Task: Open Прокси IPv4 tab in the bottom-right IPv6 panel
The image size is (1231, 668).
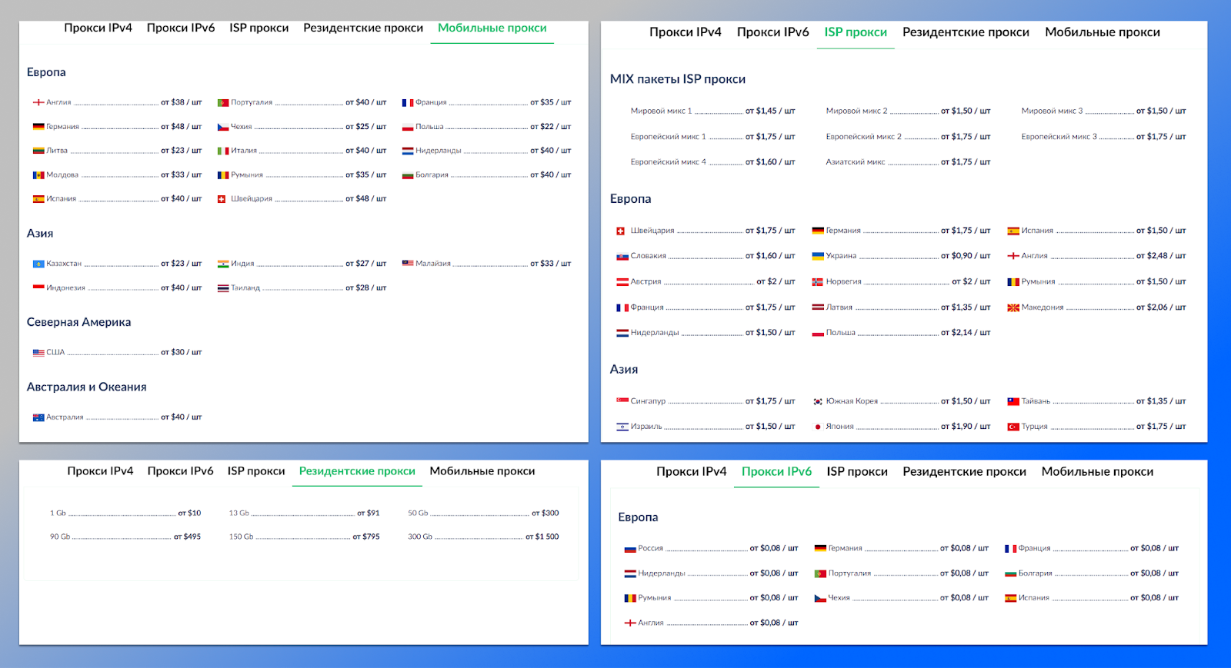Action: tap(691, 472)
